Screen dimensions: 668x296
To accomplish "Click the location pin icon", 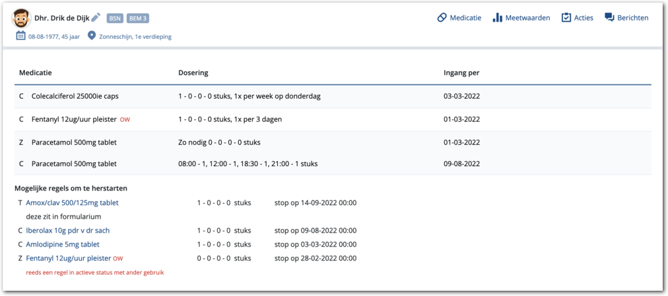I will click(x=92, y=36).
